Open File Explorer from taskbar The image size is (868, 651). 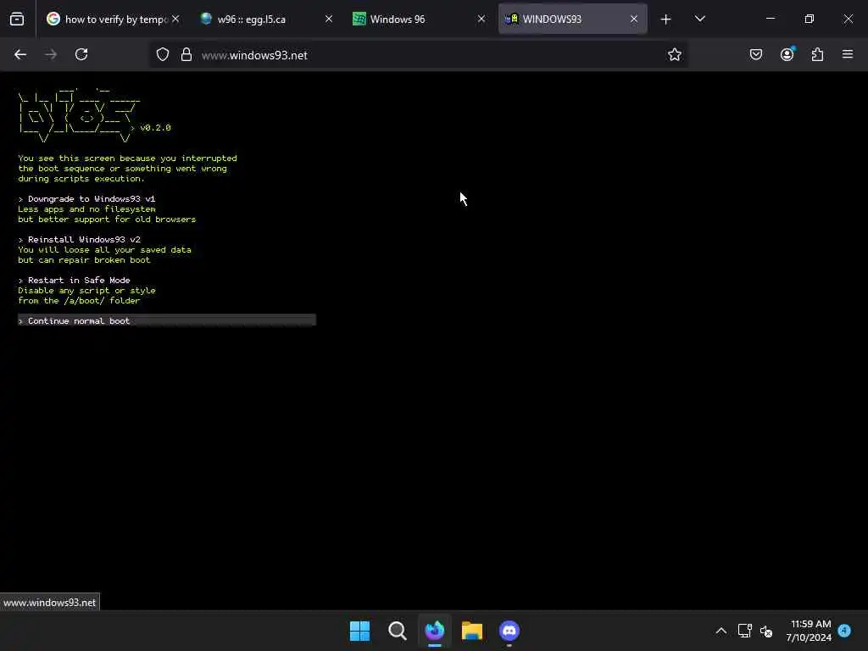pos(472,631)
